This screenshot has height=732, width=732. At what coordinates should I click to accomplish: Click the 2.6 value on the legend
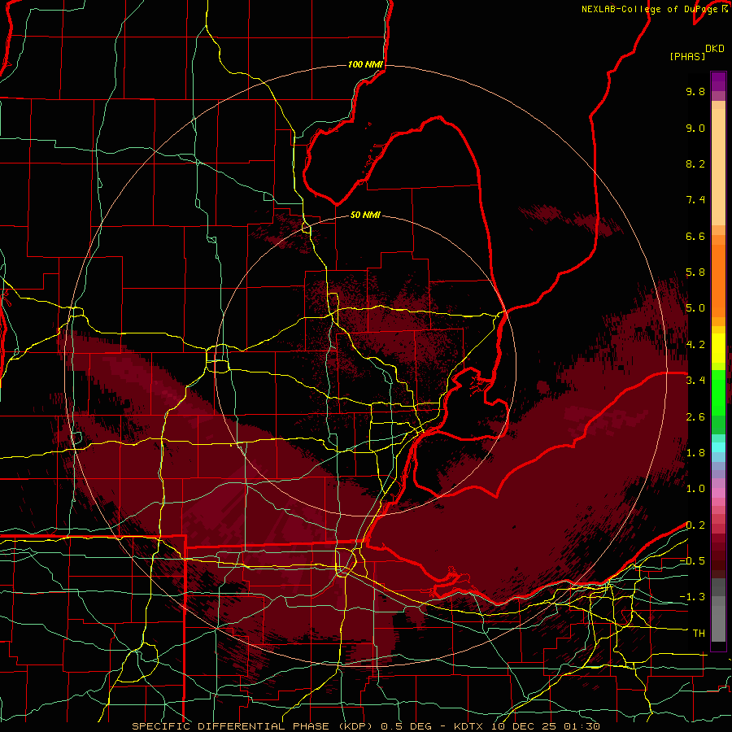pyautogui.click(x=695, y=417)
